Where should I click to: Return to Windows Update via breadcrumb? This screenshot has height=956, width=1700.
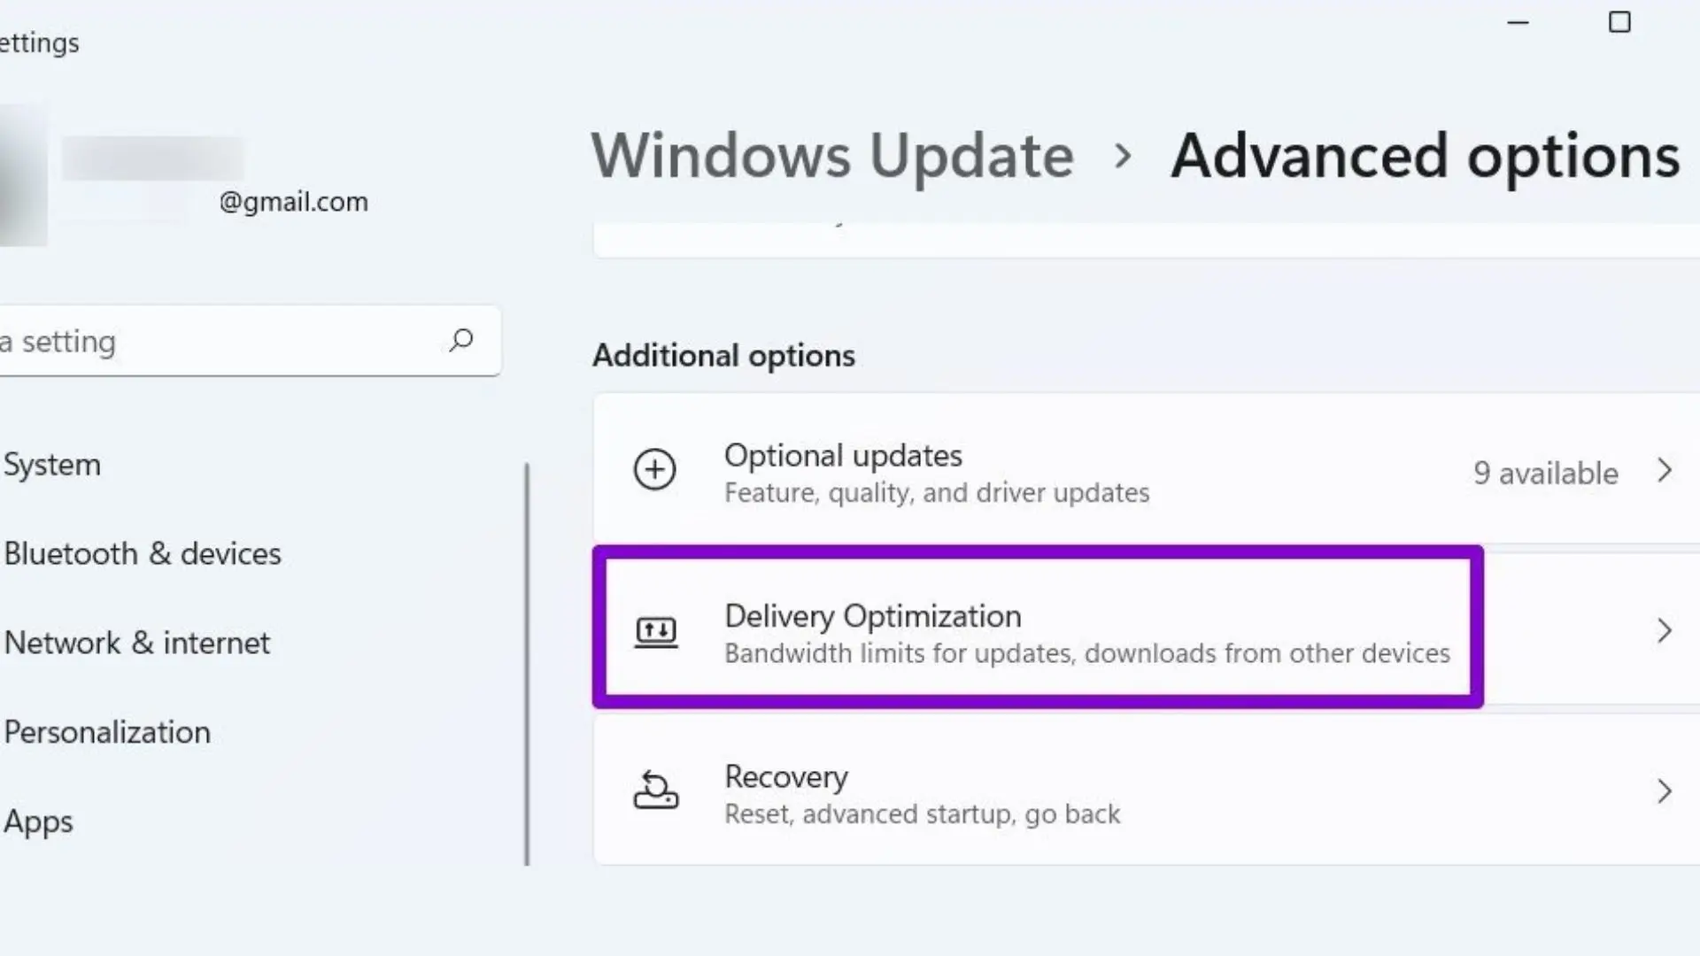coord(832,156)
